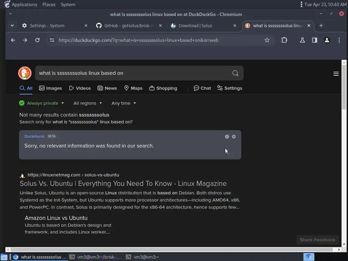The height and width of the screenshot is (261, 348).
Task: Open the Places menu
Action: tap(49, 4)
